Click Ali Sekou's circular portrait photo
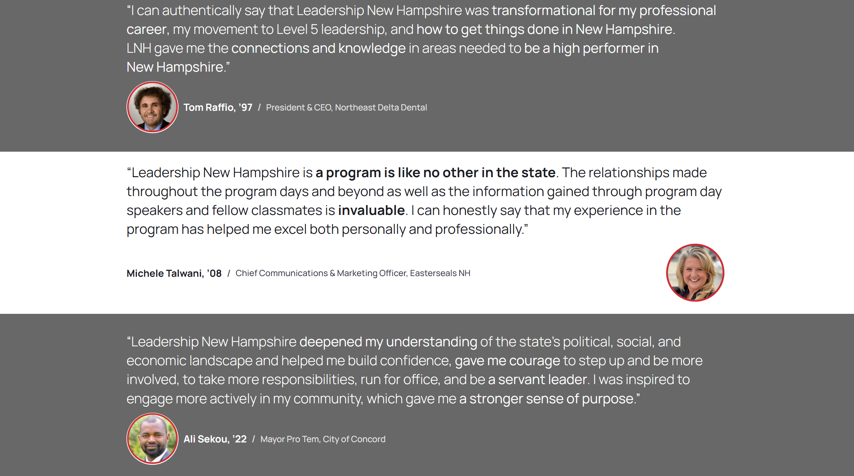 [152, 439]
